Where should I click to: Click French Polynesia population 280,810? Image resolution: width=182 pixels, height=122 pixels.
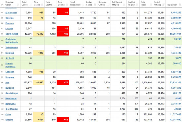pos(177,63)
